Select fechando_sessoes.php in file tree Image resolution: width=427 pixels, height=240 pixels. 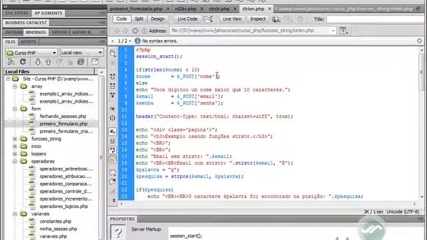[63, 116]
